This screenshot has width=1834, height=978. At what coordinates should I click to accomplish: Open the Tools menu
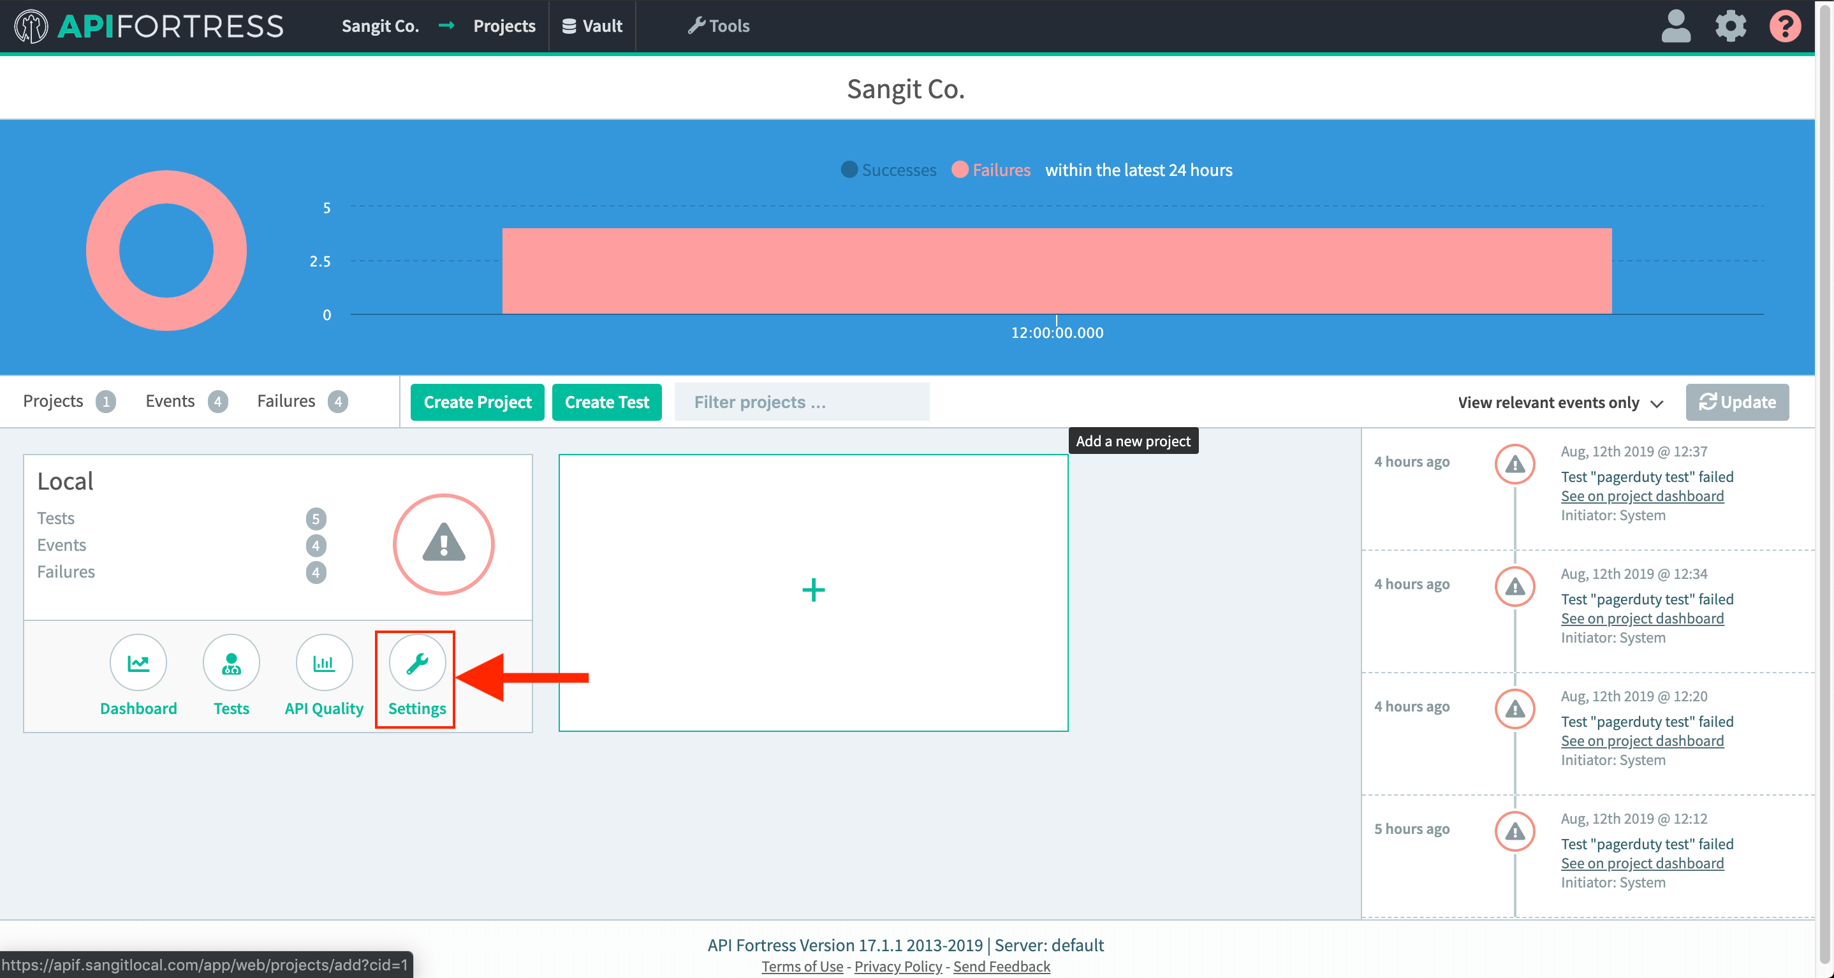tap(719, 26)
